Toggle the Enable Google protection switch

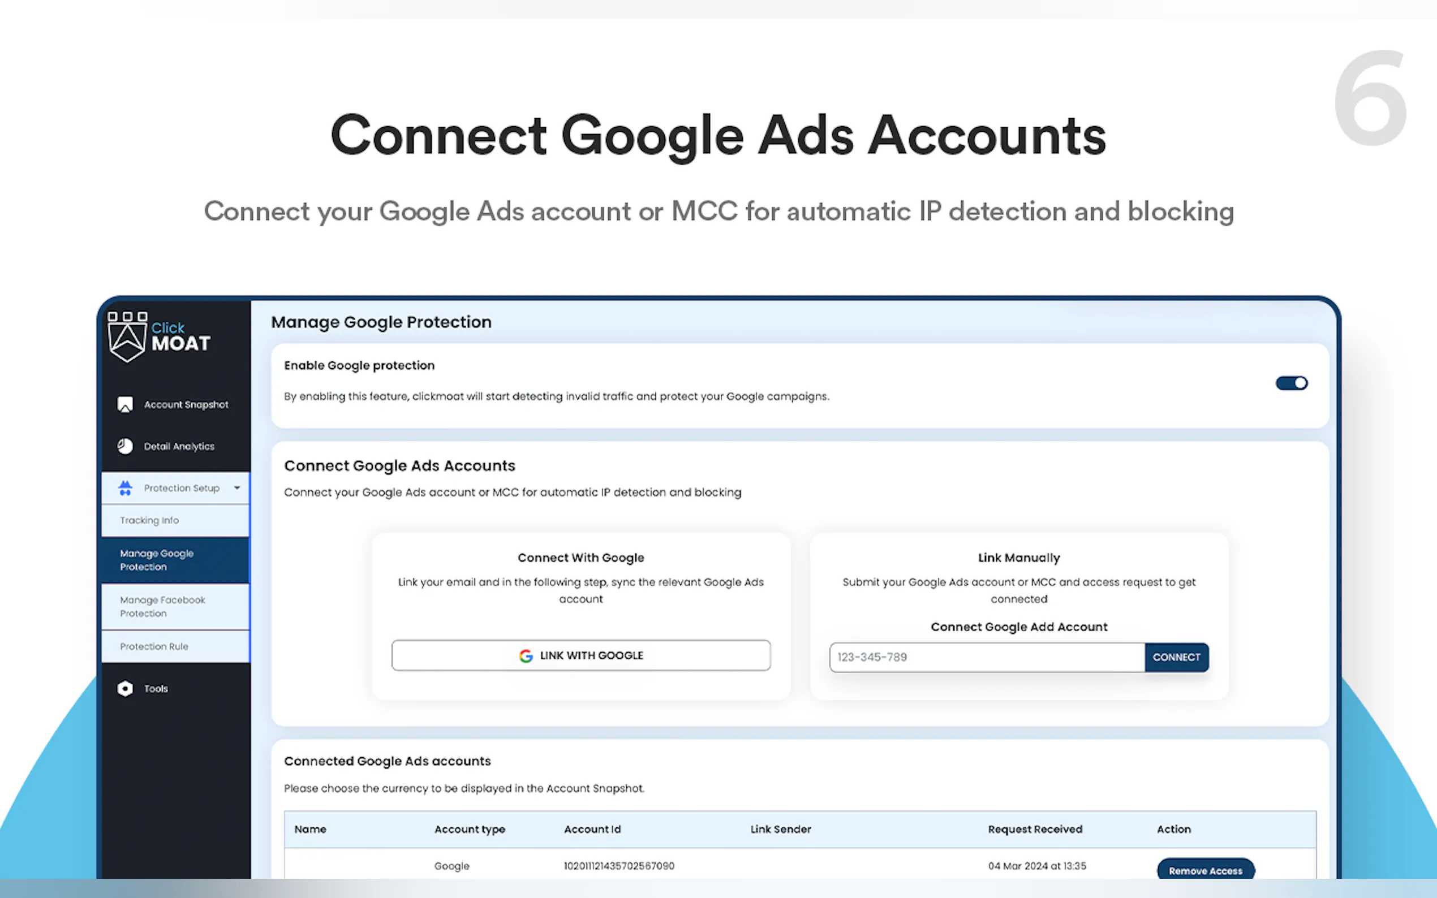click(x=1291, y=383)
